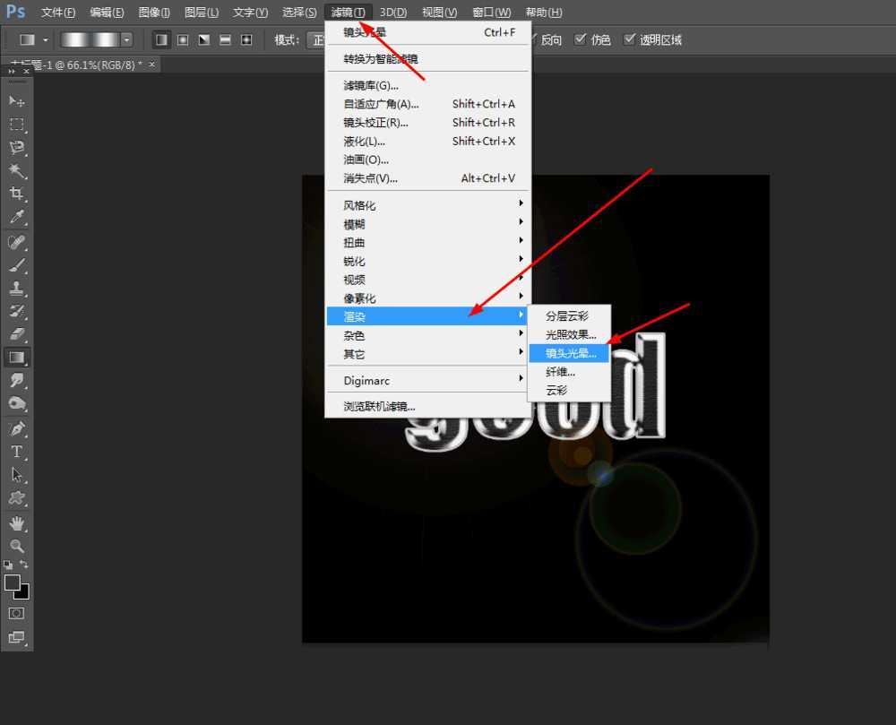
Task: Select the Hand tool
Action: (x=17, y=523)
